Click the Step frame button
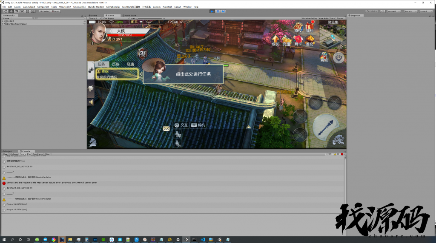 coord(223,11)
